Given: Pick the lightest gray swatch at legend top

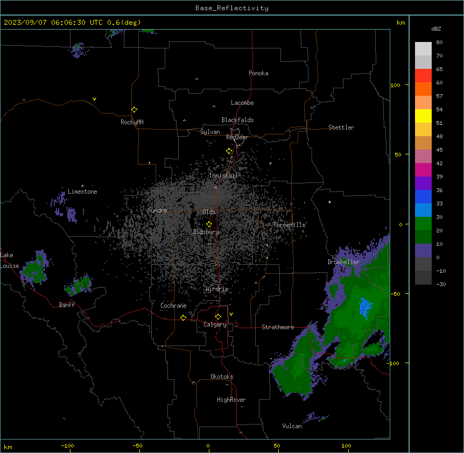Looking at the screenshot, I should pyautogui.click(x=423, y=49).
